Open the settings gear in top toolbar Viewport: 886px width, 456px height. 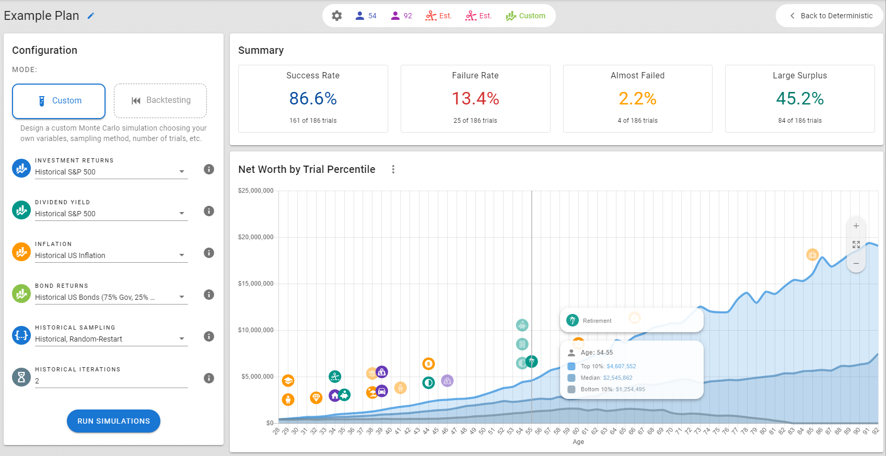click(337, 16)
